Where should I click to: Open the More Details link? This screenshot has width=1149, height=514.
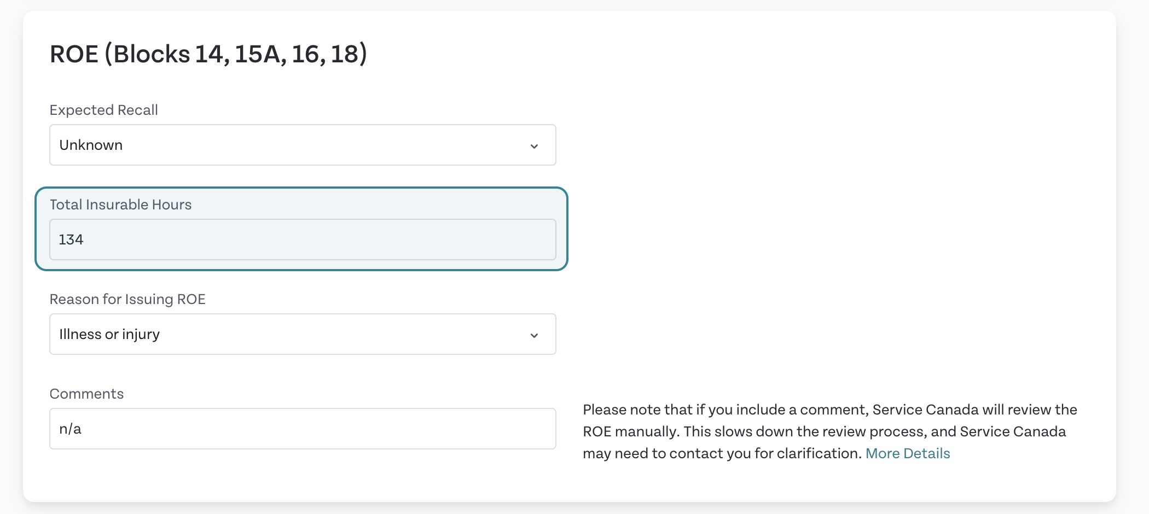click(x=907, y=453)
